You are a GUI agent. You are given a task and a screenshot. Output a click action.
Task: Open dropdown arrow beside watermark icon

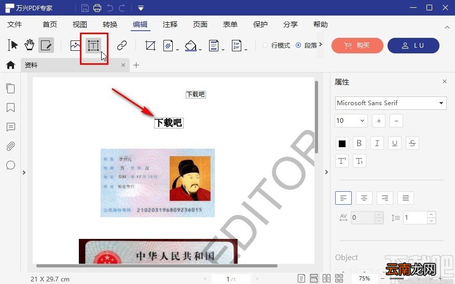pos(177,50)
